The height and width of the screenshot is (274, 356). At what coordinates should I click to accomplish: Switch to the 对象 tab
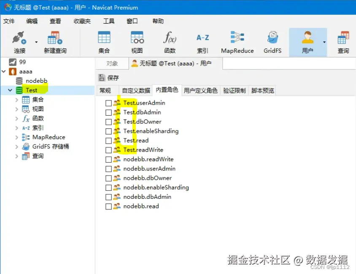pos(112,63)
